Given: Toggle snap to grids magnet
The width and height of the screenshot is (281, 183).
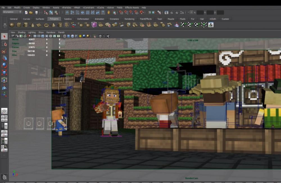Looking at the screenshot, I should (x=121, y=13).
